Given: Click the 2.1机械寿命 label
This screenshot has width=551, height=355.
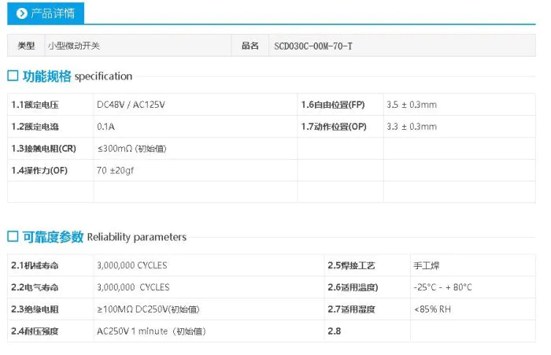Looking at the screenshot, I should [35, 265].
